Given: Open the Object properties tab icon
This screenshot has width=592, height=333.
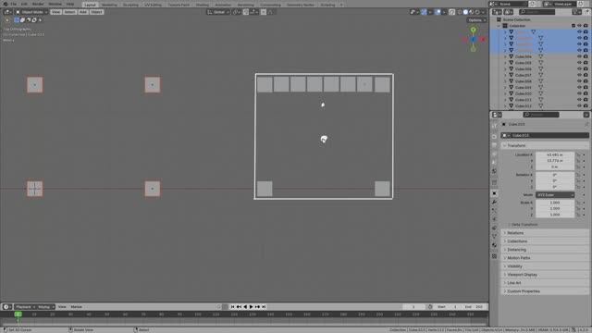Looking at the screenshot, I should pyautogui.click(x=494, y=193).
